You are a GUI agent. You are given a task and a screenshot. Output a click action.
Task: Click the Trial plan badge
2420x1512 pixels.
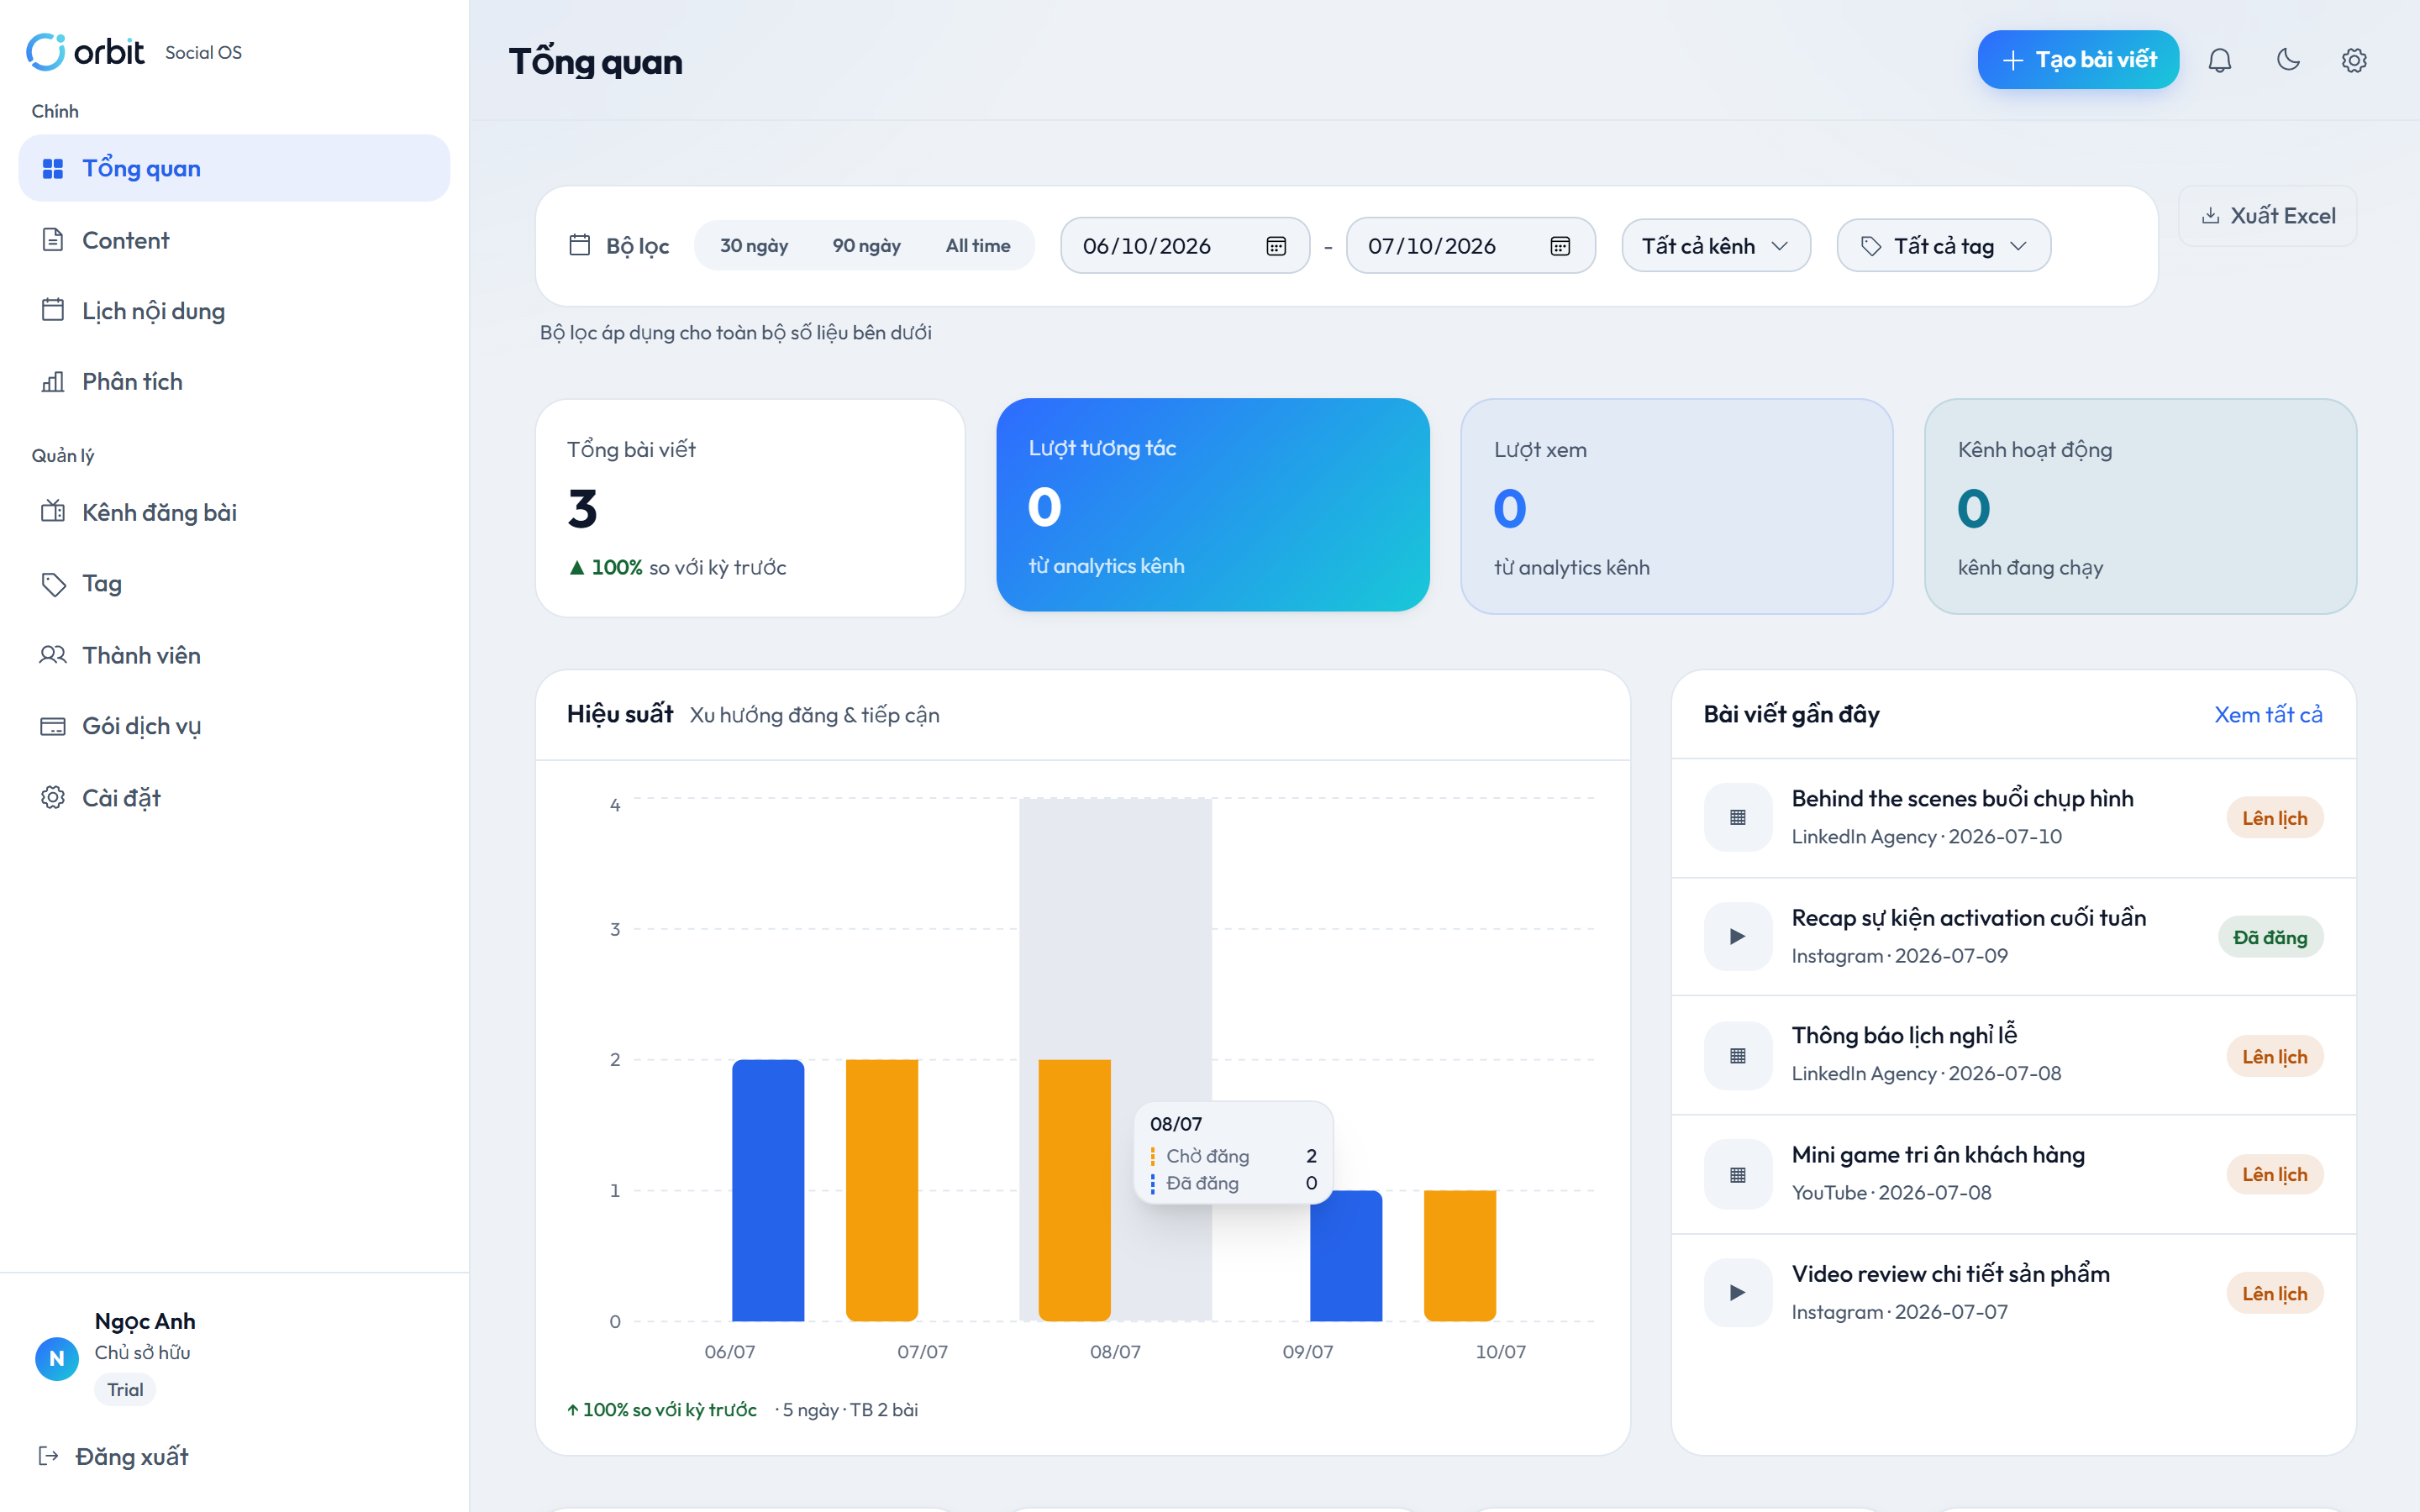[125, 1389]
